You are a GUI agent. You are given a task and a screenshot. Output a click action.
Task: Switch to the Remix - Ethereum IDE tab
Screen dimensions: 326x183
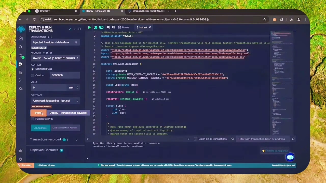[102, 11]
